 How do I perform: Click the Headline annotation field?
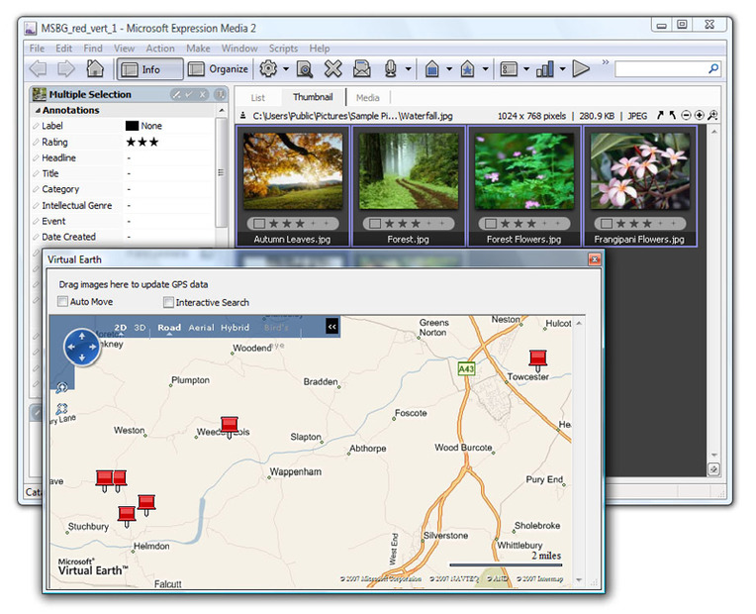169,157
